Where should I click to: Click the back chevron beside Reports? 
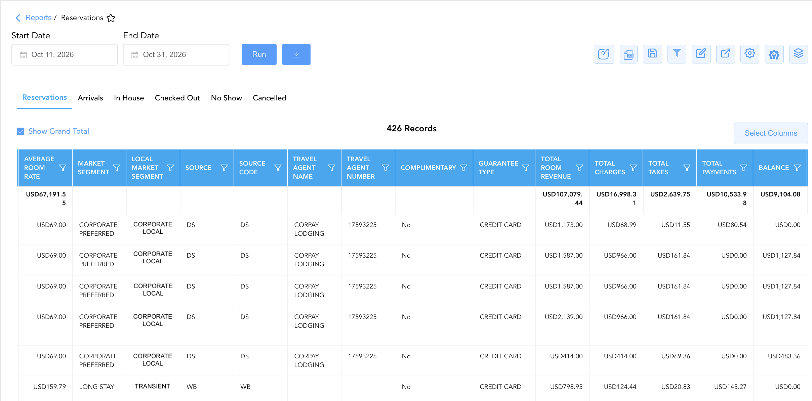pos(18,18)
